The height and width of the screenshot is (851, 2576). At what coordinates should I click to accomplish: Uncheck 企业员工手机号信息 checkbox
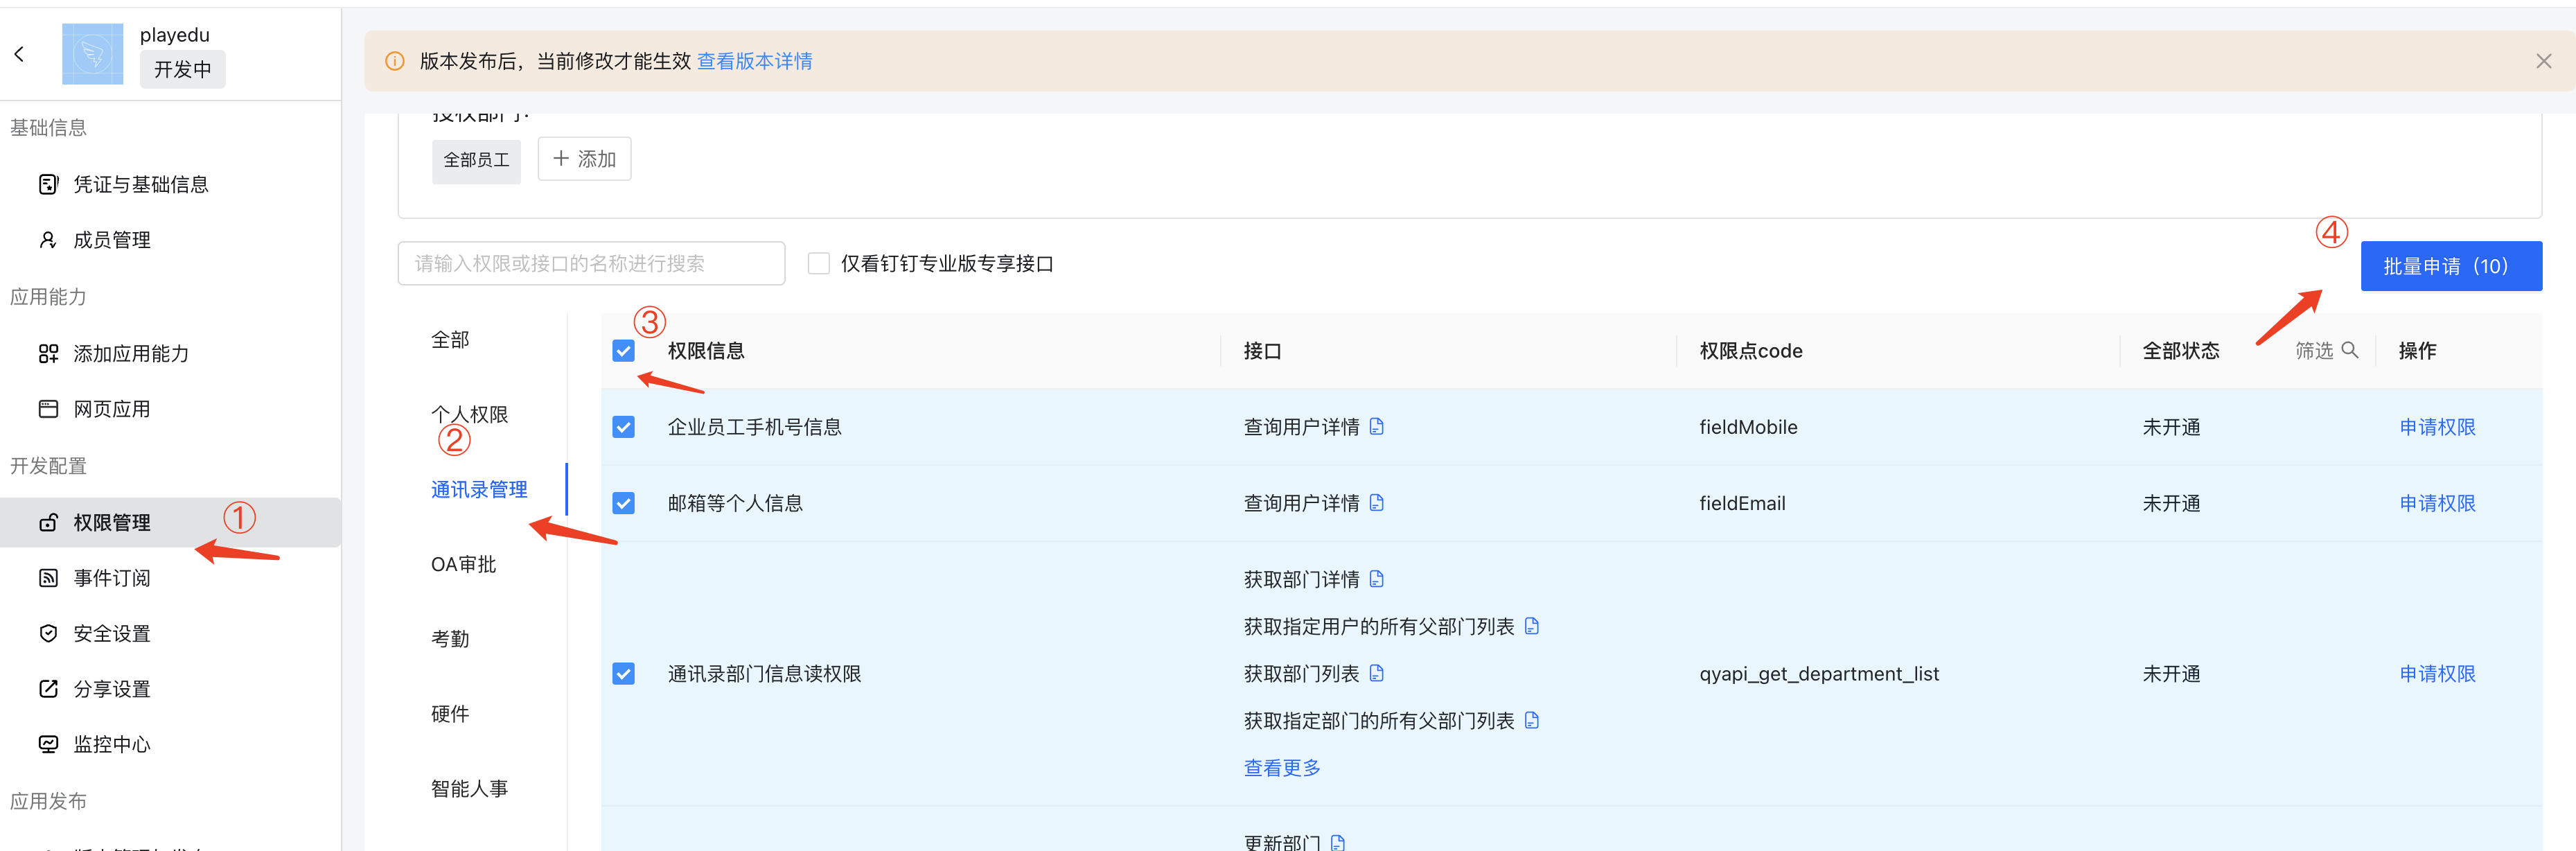pyautogui.click(x=623, y=427)
